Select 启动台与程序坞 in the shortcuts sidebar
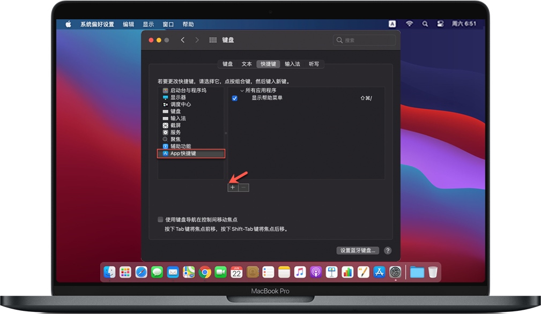Image resolution: width=541 pixels, height=314 pixels. click(182, 91)
